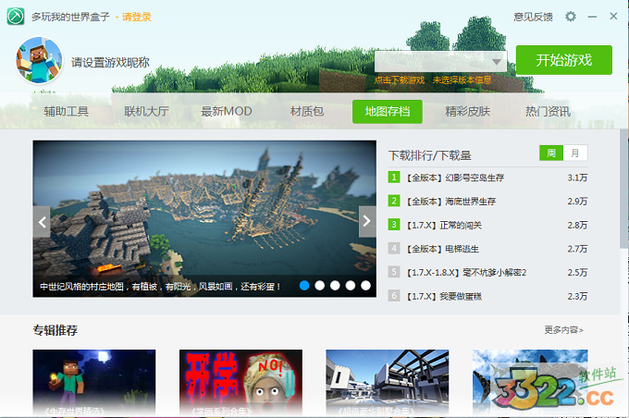
Task: Open 意见反馈 feedback link
Action: tap(533, 17)
